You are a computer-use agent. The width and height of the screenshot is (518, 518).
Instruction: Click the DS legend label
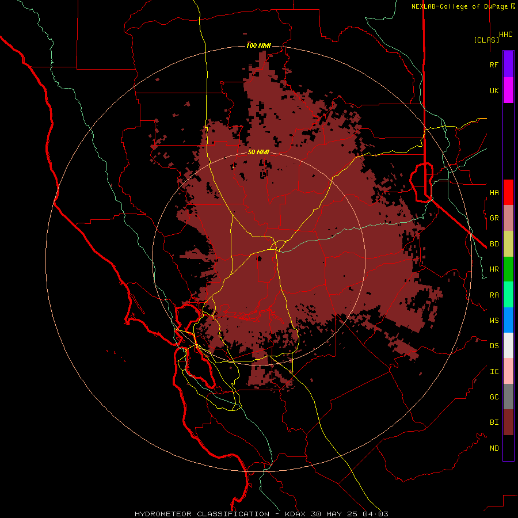tap(494, 345)
